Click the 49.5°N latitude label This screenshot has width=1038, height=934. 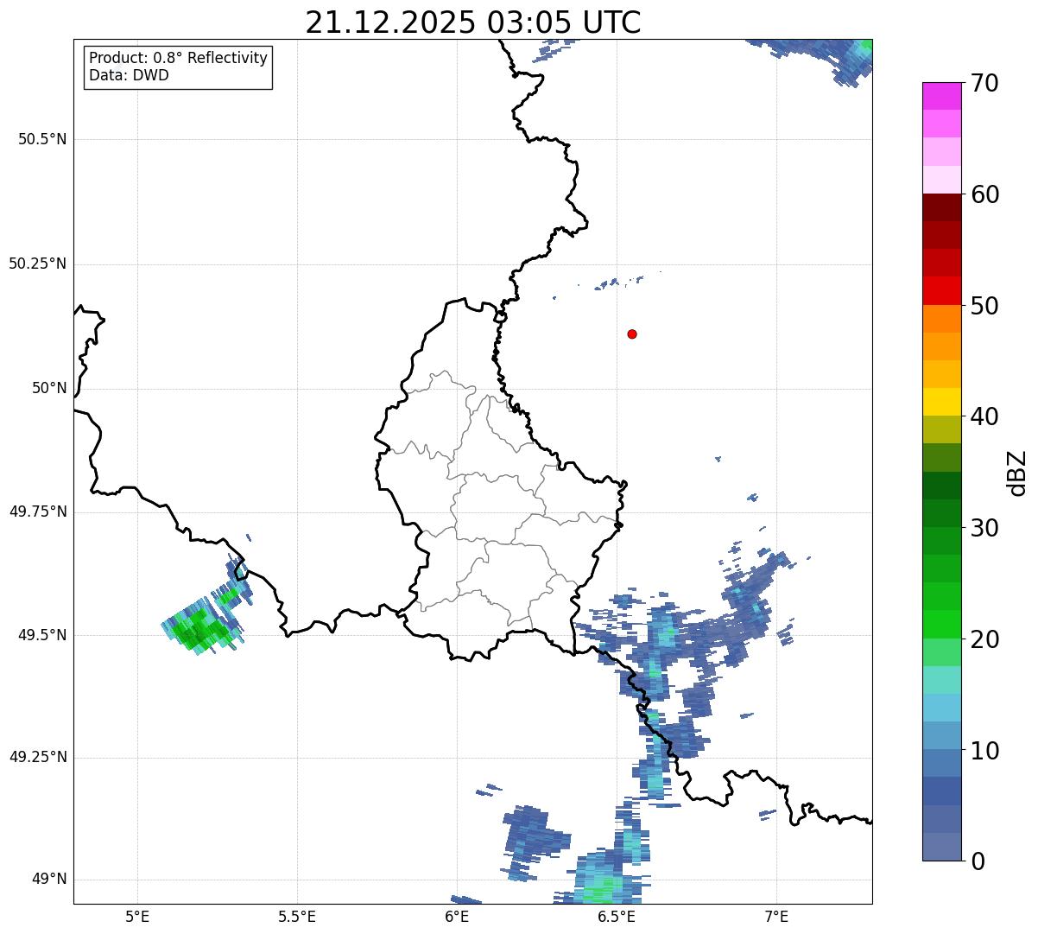coord(42,635)
